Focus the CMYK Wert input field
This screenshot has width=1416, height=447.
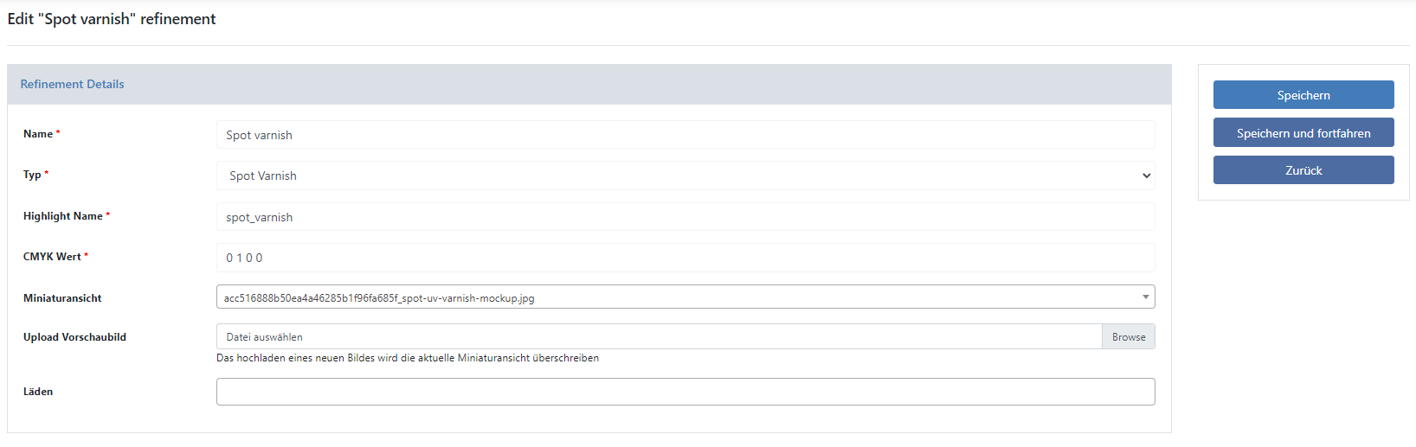[x=685, y=258]
